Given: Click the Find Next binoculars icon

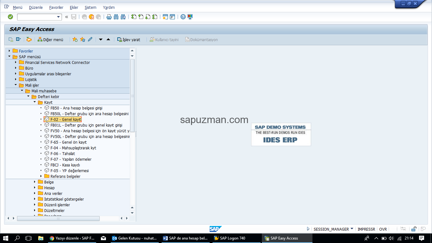Looking at the screenshot, I should pos(123,17).
